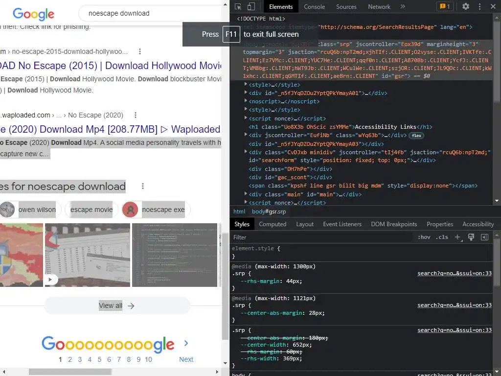Toggle the .cls class editor button
Viewport: 501px width, 376px height.
tap(442, 237)
